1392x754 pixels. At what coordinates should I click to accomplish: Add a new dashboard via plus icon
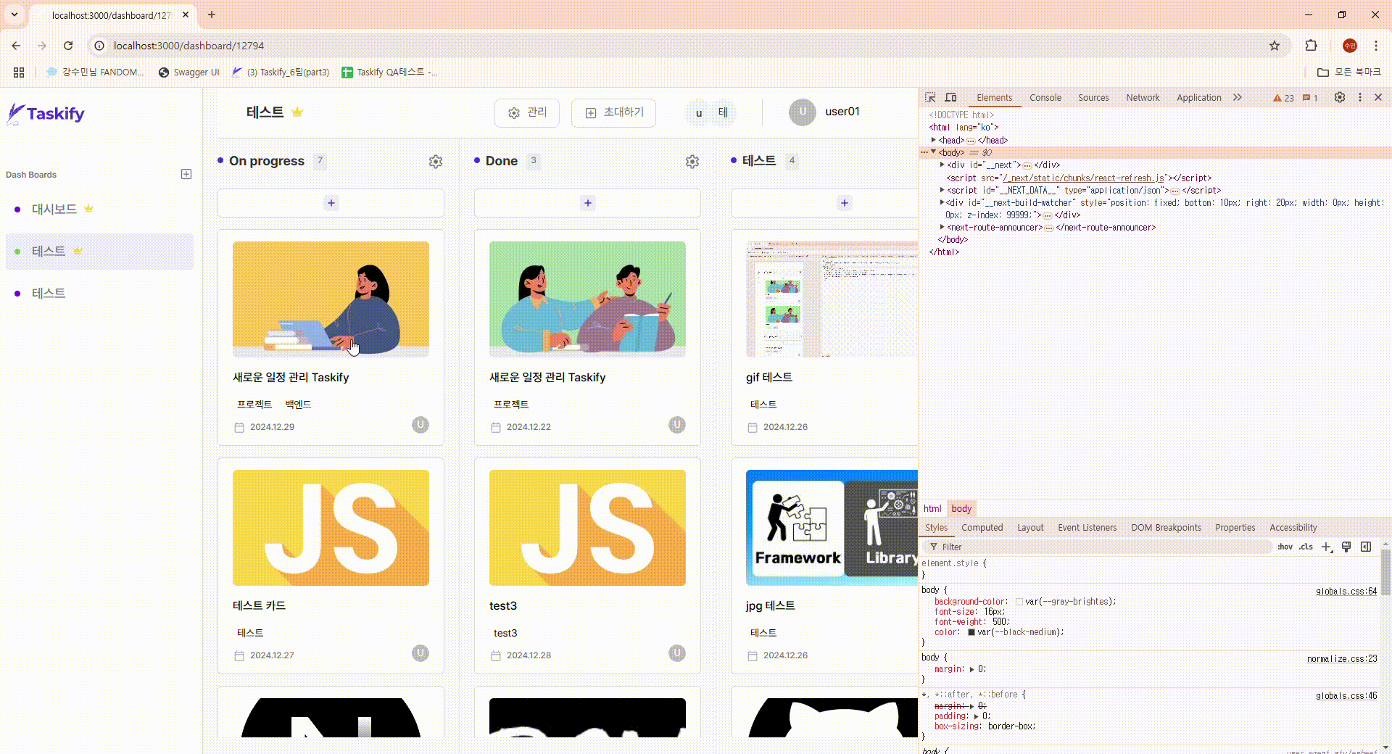tap(186, 174)
